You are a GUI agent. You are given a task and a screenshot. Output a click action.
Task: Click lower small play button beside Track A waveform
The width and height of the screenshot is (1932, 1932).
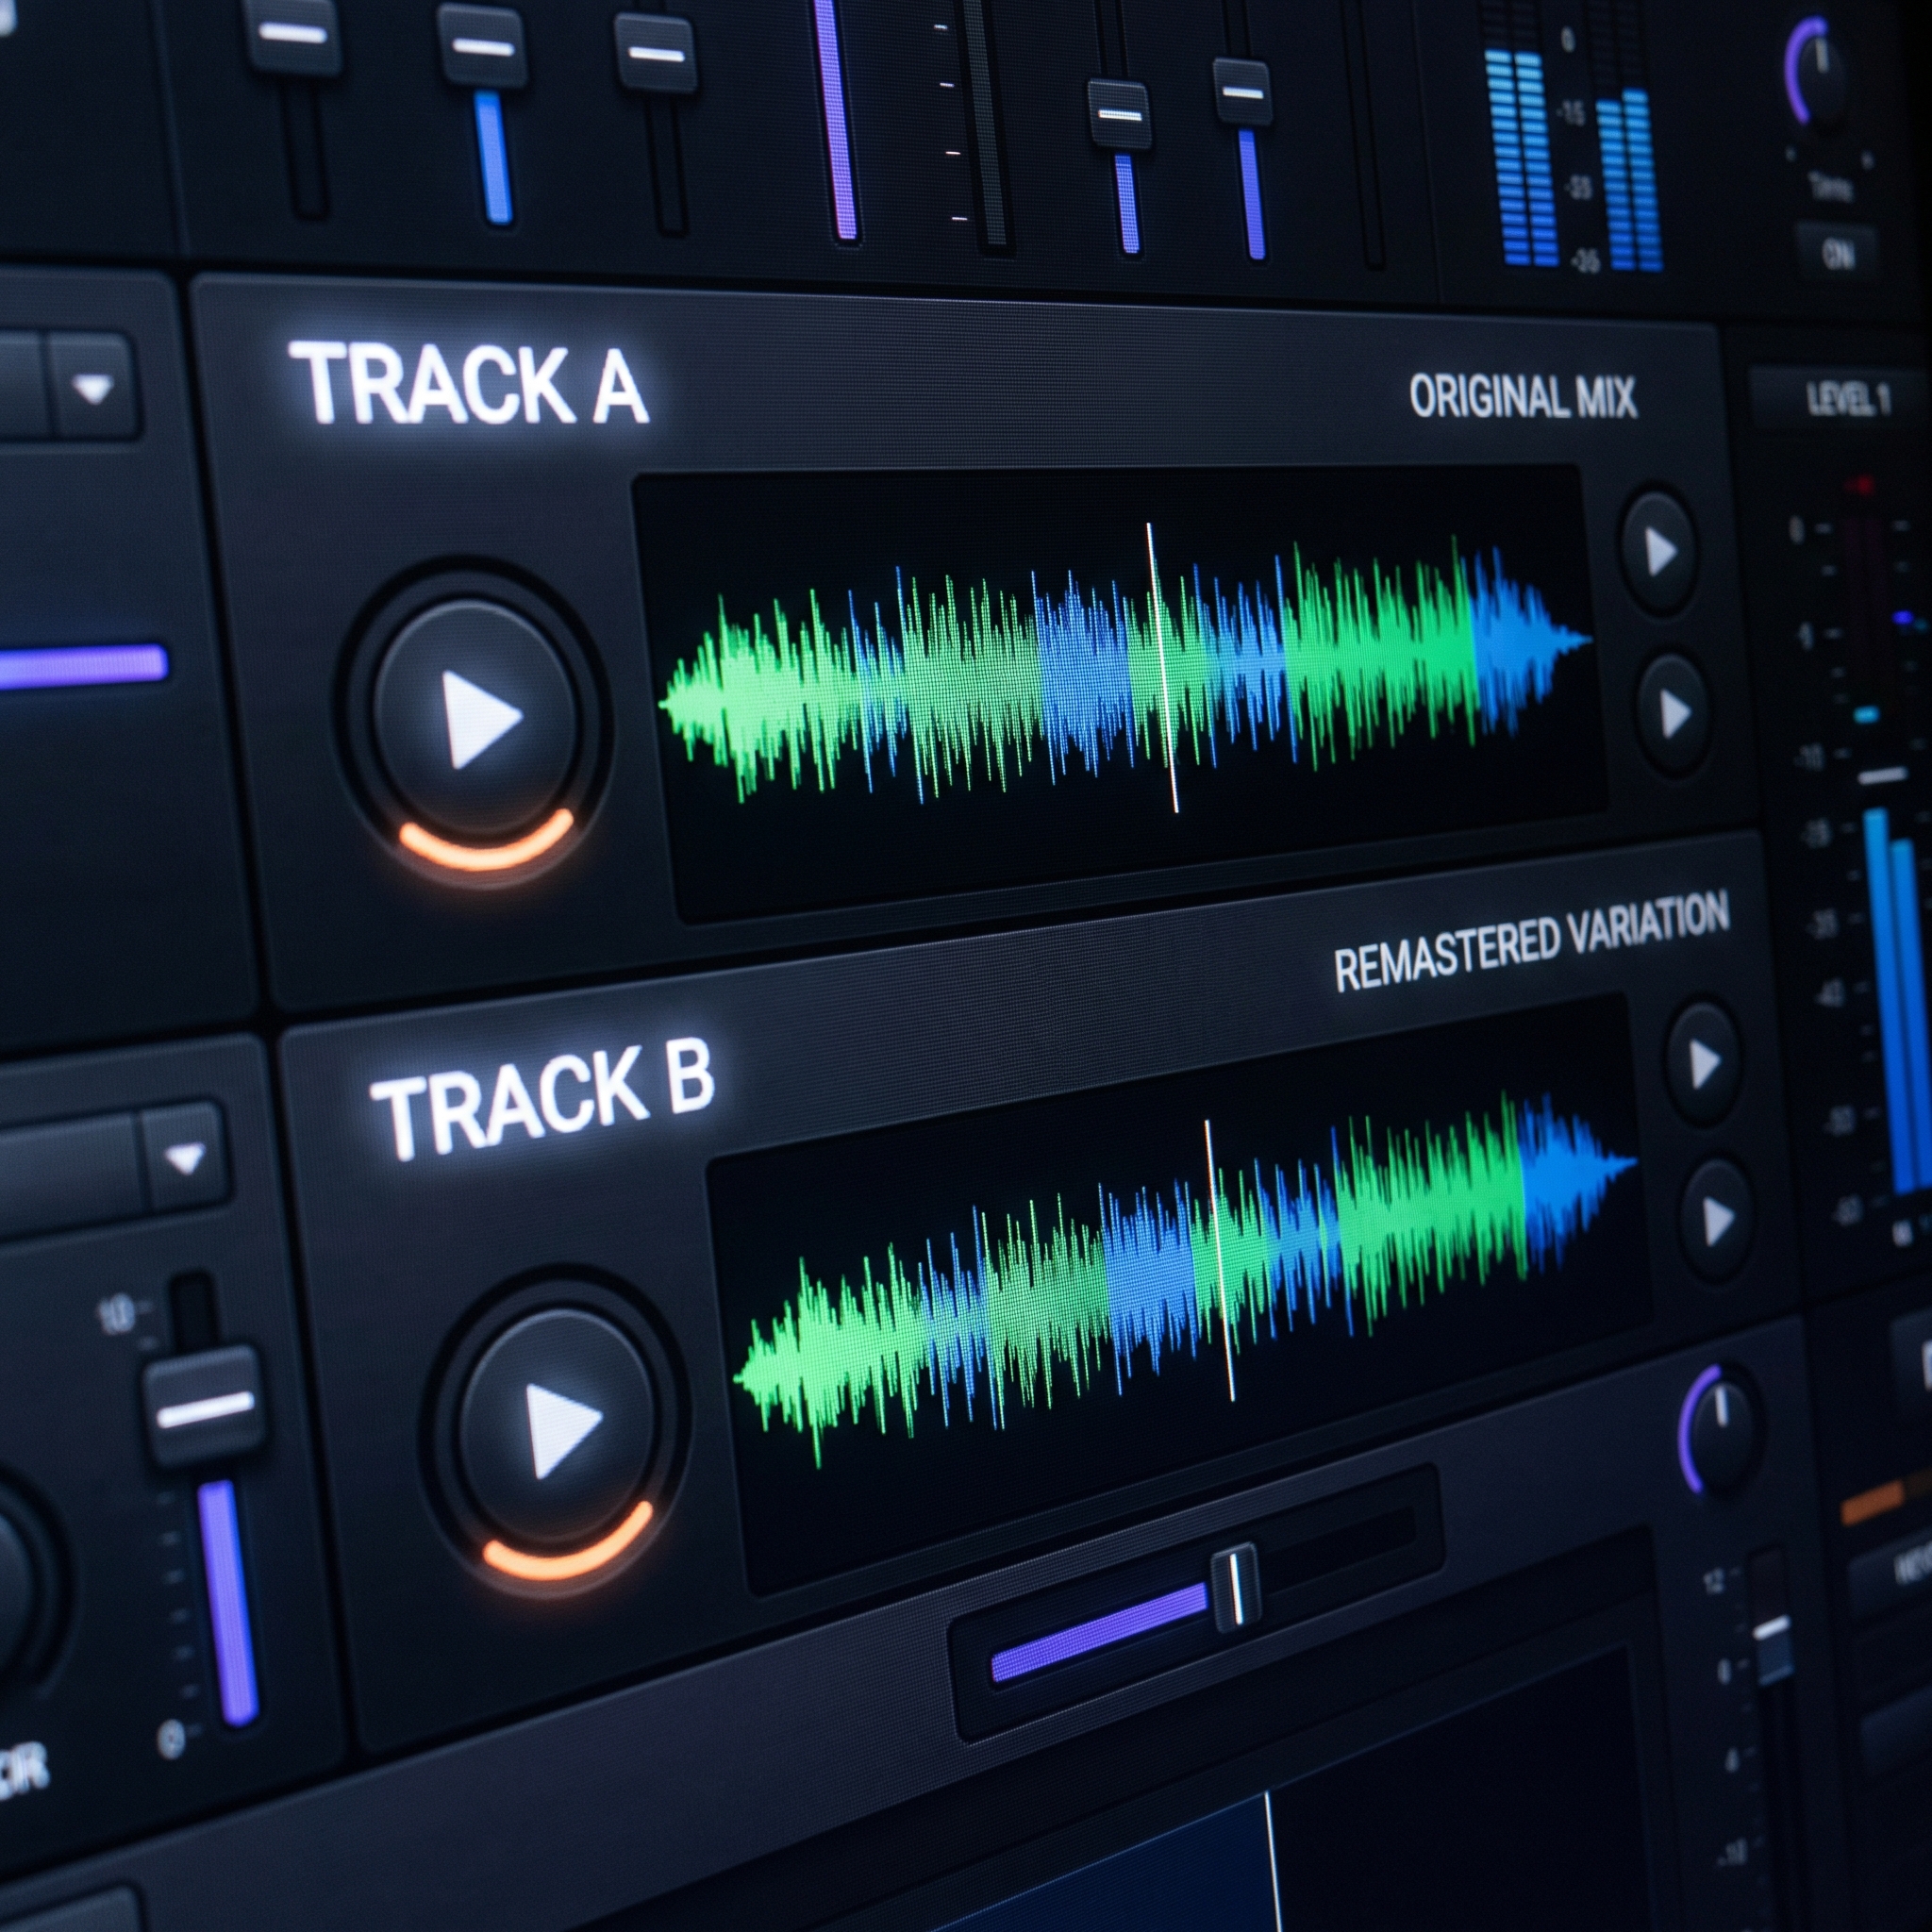coord(1673,714)
